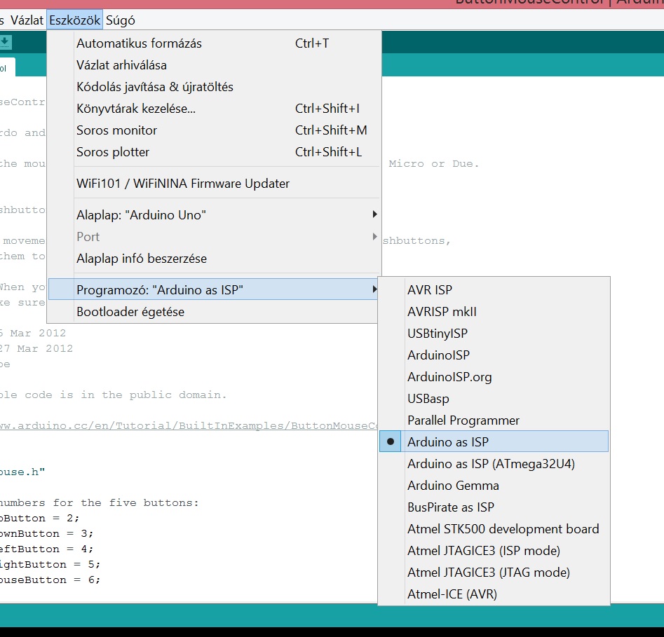Close the Eszközök menu from the menu bar
The image size is (664, 637).
[74, 20]
